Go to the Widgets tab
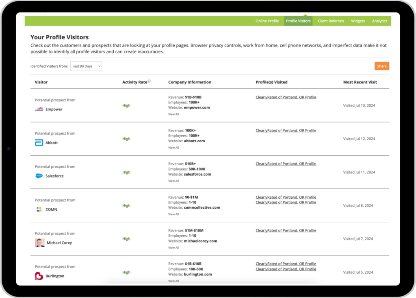This screenshot has height=298, width=416. (x=358, y=21)
